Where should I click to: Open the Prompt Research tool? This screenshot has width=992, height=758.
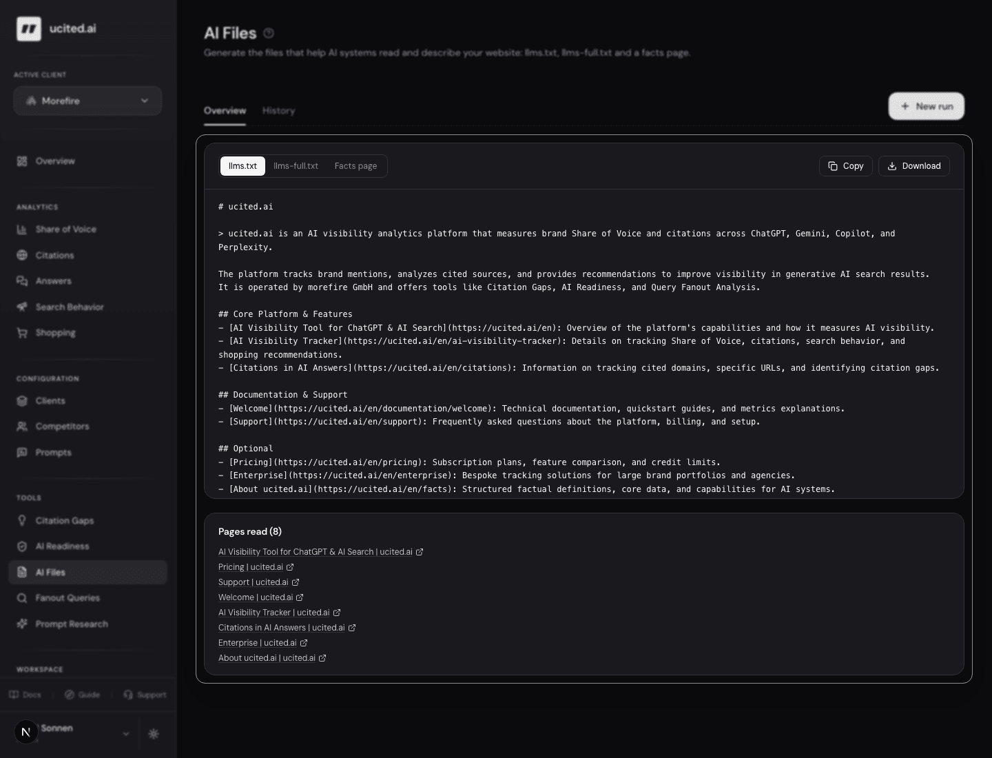(87, 624)
